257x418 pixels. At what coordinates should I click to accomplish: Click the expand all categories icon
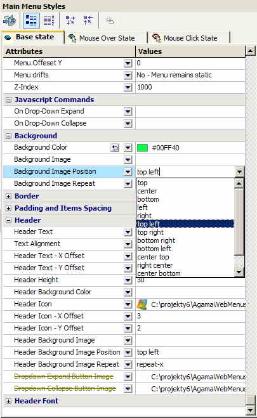[70, 20]
